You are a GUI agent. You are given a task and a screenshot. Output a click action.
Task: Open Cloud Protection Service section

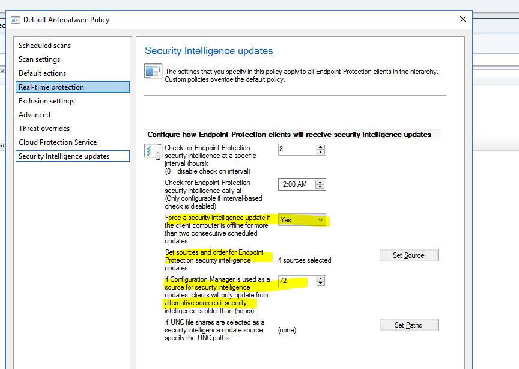click(58, 142)
